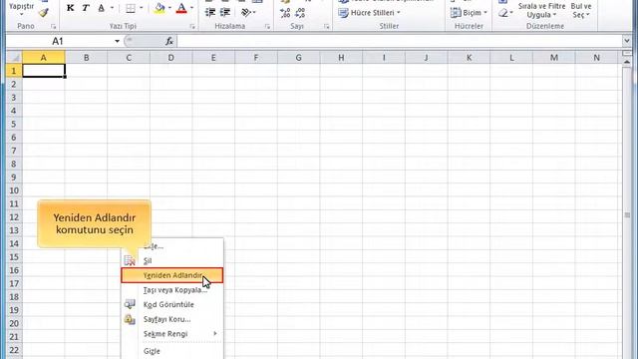Select column G header
The height and width of the screenshot is (359, 638).
(x=299, y=58)
